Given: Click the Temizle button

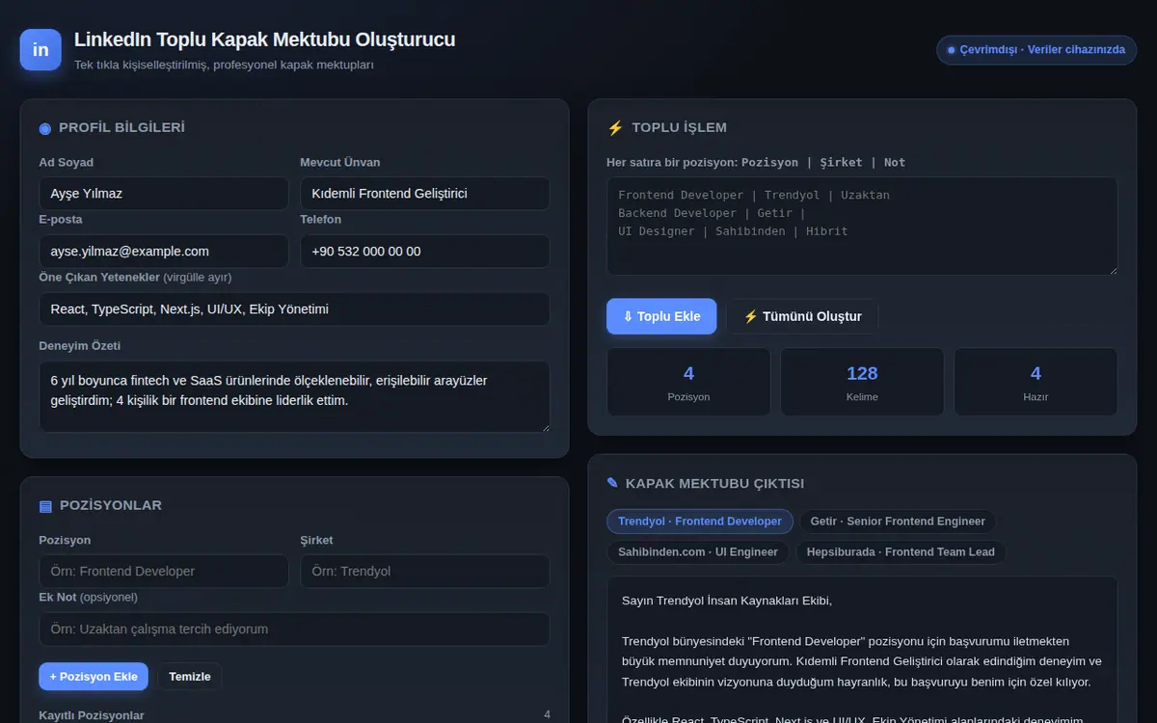Looking at the screenshot, I should pyautogui.click(x=190, y=677).
